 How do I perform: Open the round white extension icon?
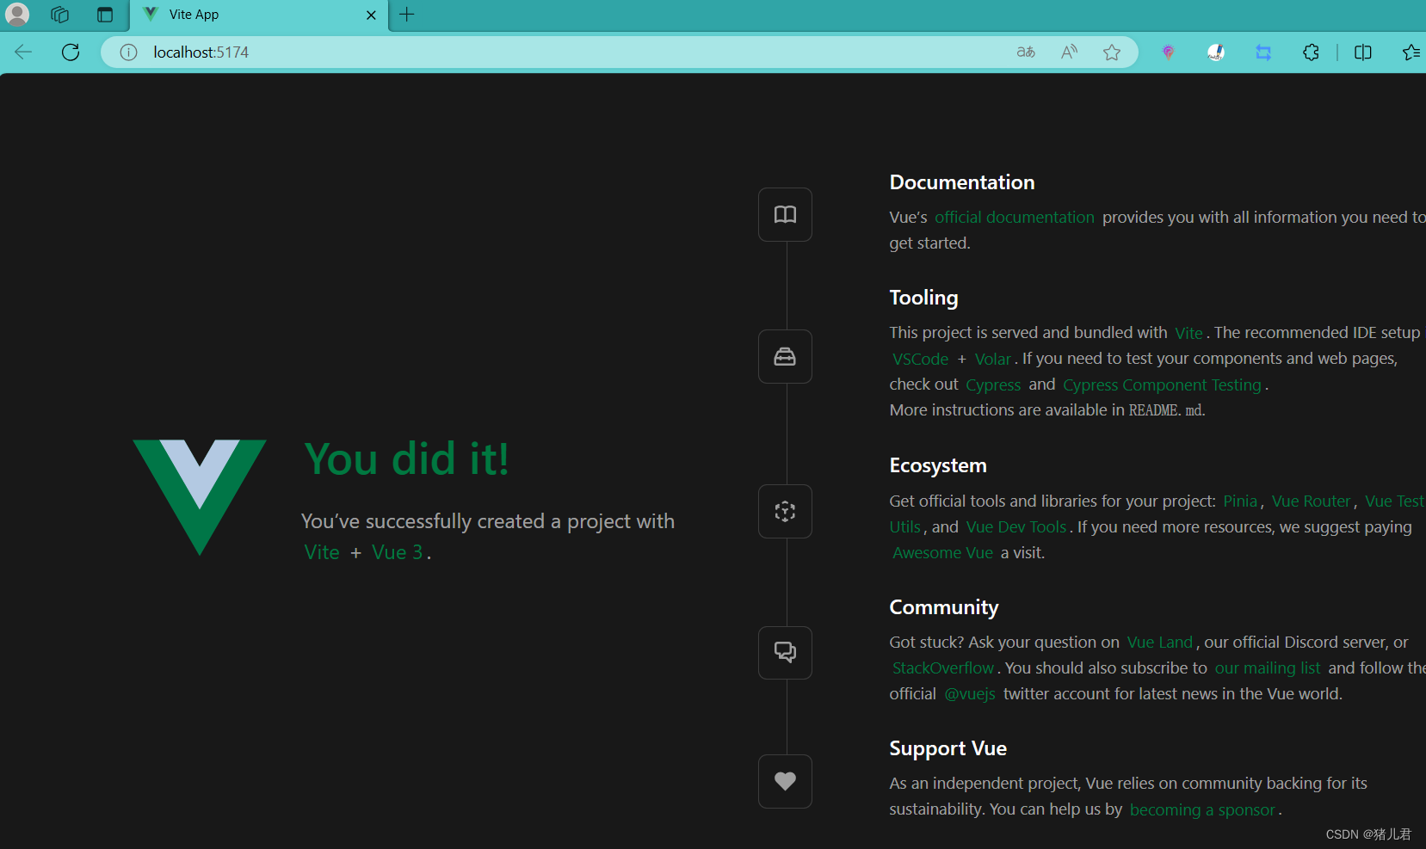coord(1216,52)
